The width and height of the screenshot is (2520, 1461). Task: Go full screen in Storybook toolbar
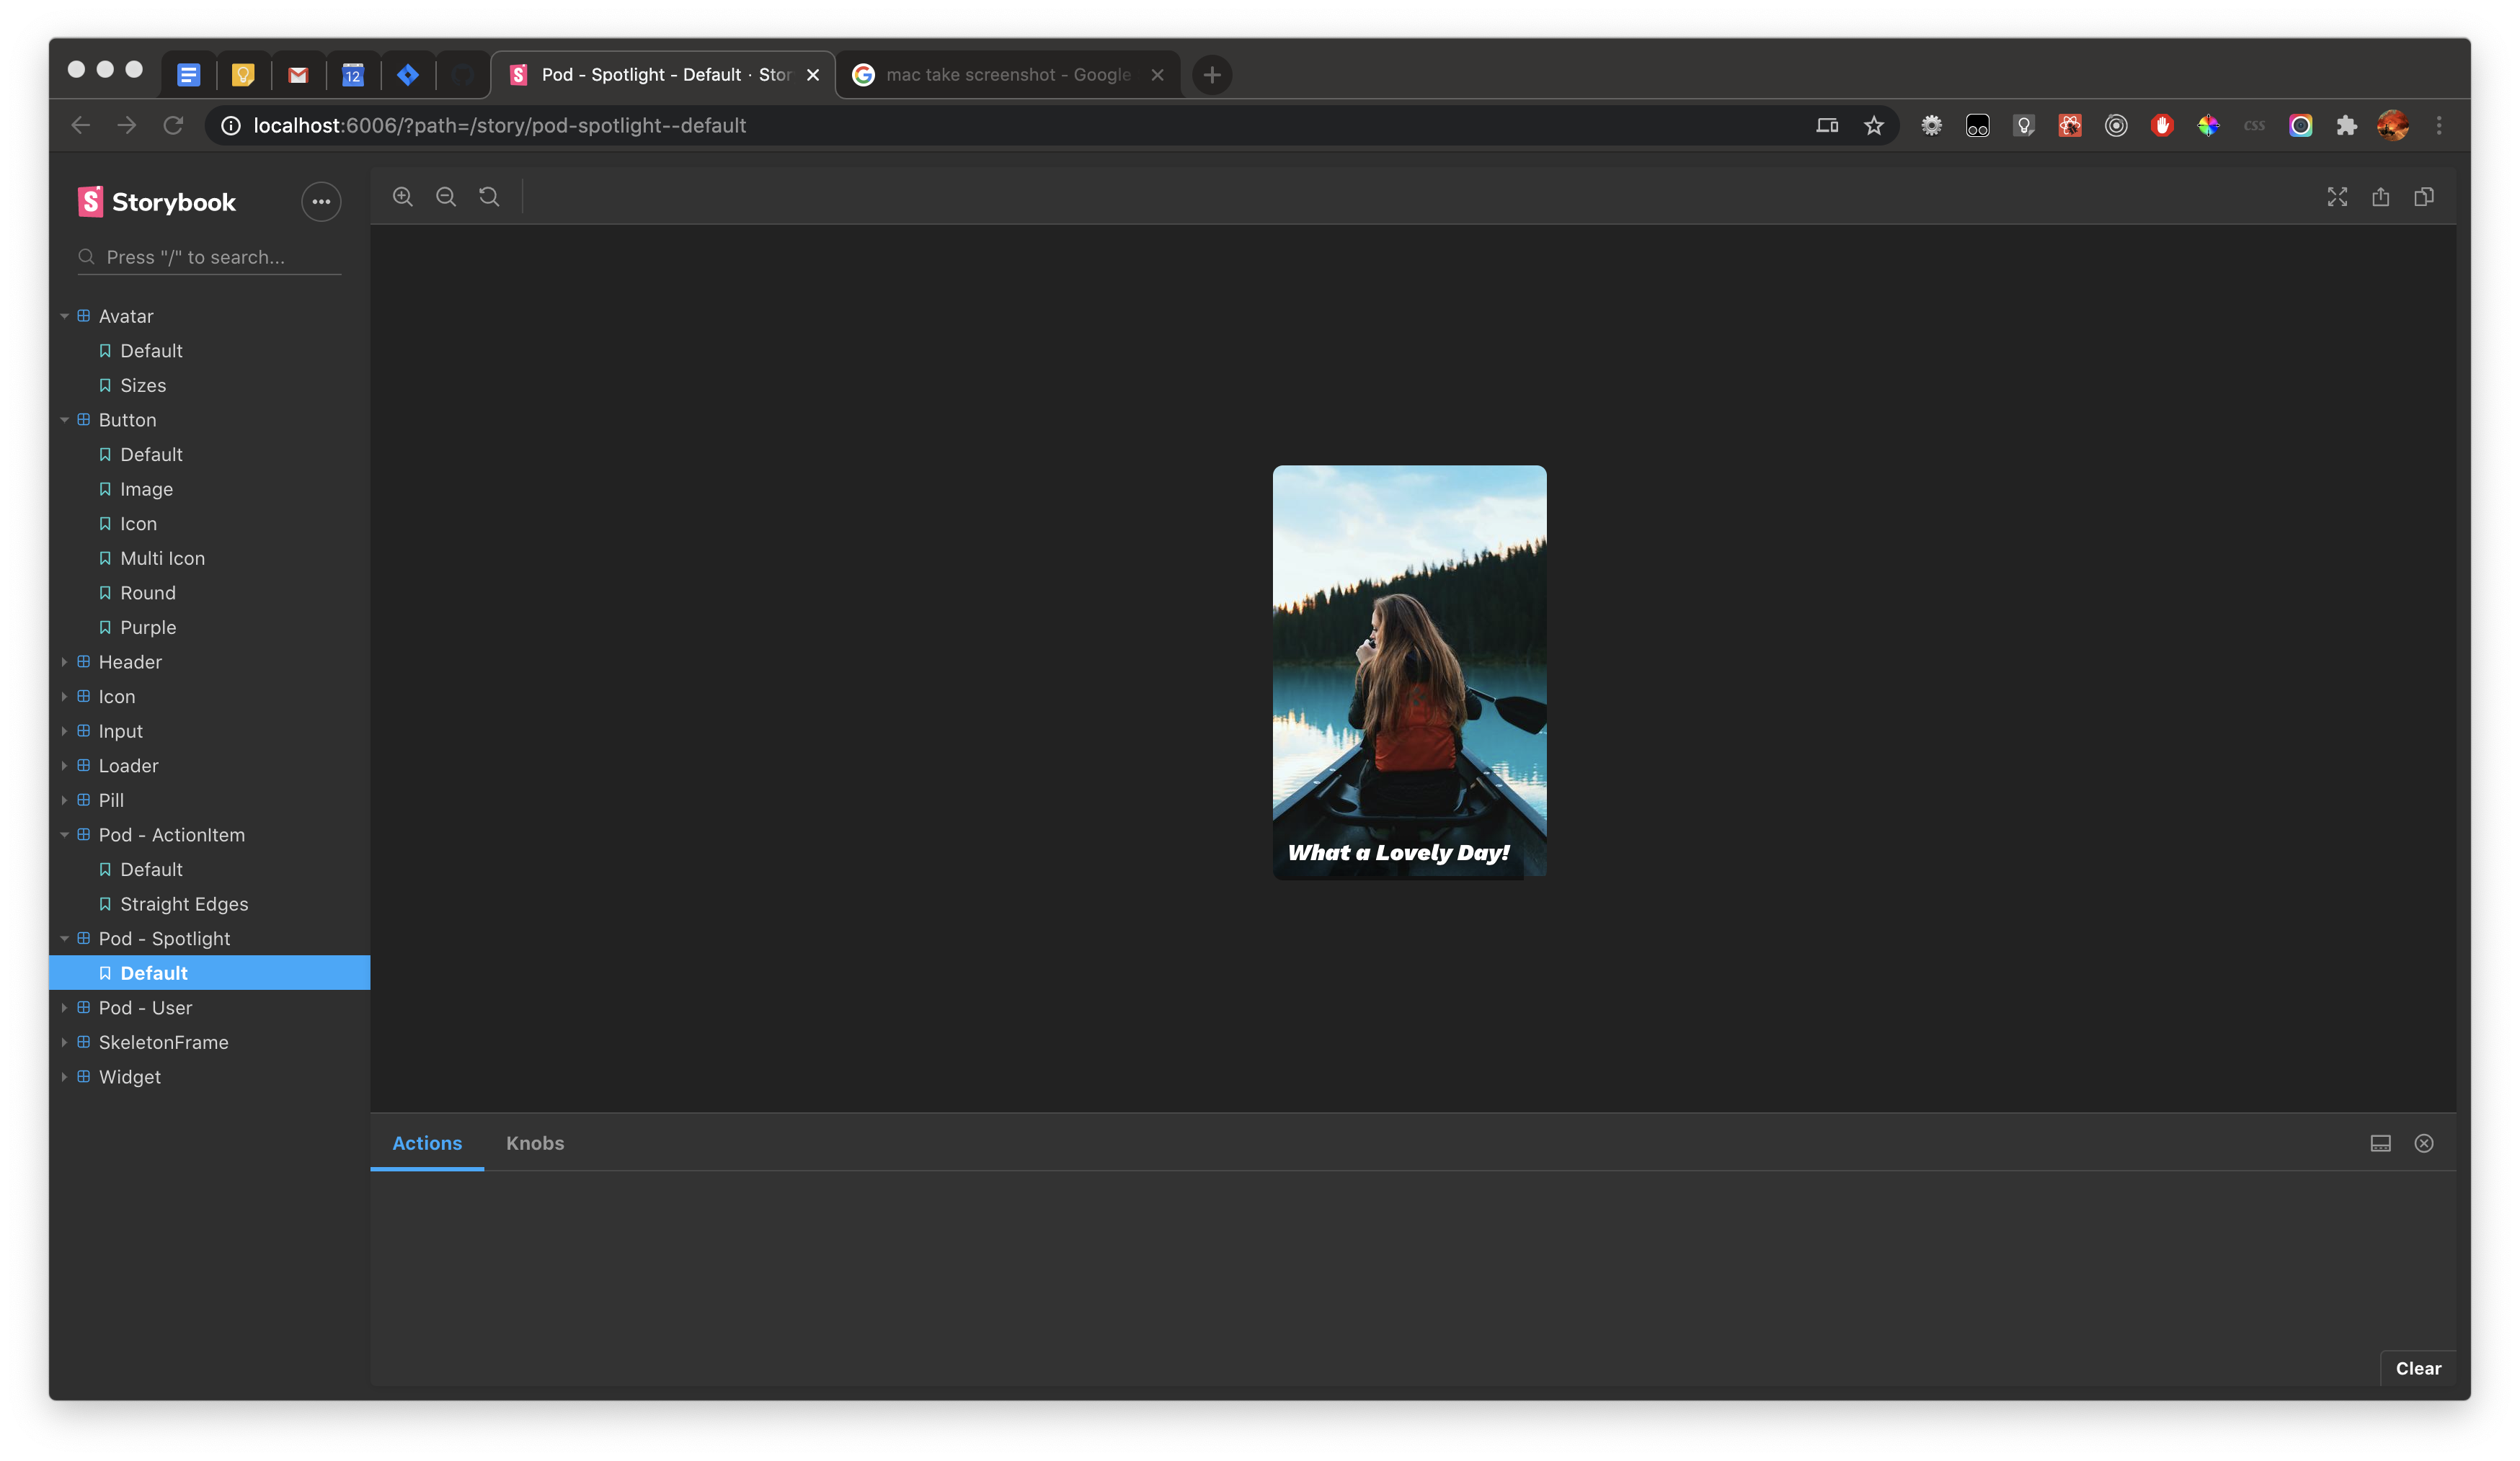[x=2337, y=197]
